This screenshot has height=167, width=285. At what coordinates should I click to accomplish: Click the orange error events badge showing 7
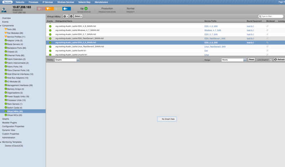point(50,9)
